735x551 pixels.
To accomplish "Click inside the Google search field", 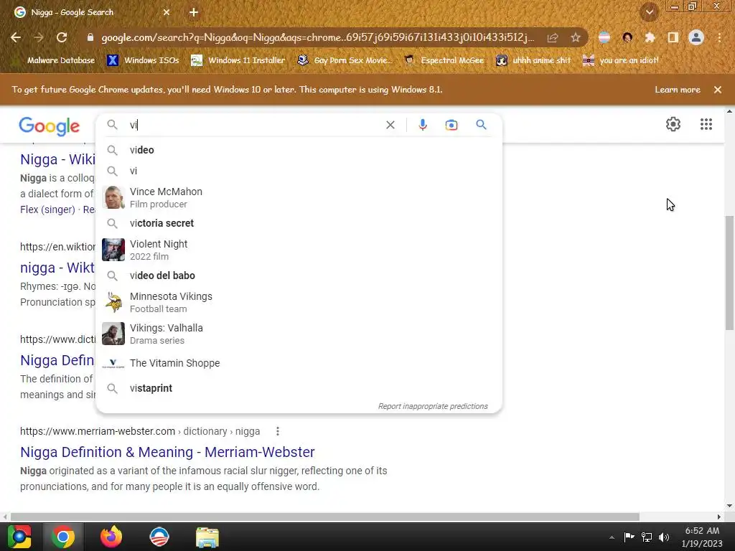I will click(x=256, y=125).
